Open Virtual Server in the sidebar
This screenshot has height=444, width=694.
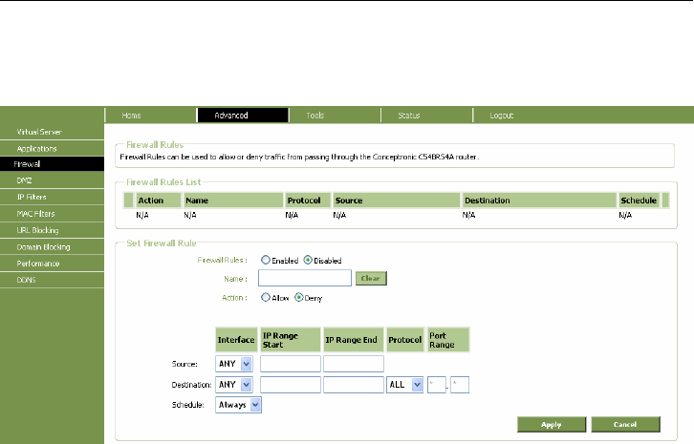[37, 131]
